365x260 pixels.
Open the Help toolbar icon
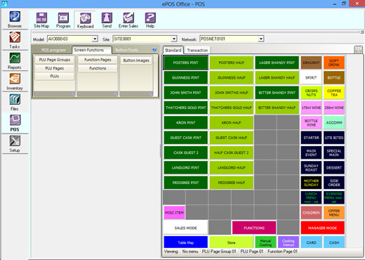coord(150,20)
